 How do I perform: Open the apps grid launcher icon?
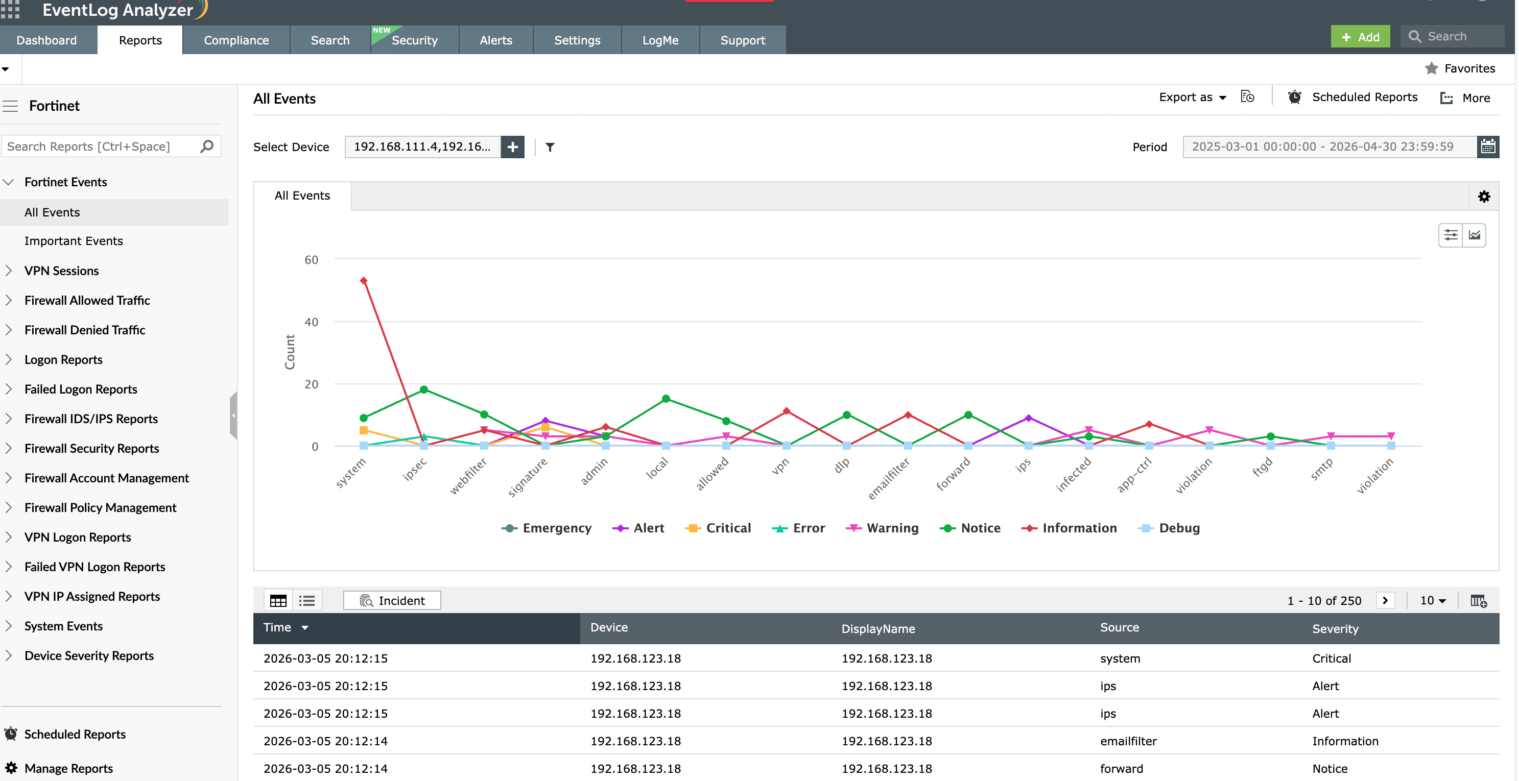10,9
